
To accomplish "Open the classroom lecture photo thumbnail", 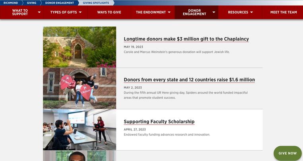I will [x=80, y=130].
